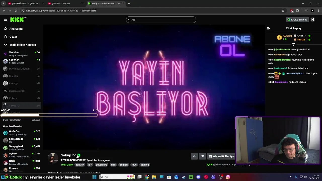Expand followed list with Daha Fazla Göster

point(12,120)
